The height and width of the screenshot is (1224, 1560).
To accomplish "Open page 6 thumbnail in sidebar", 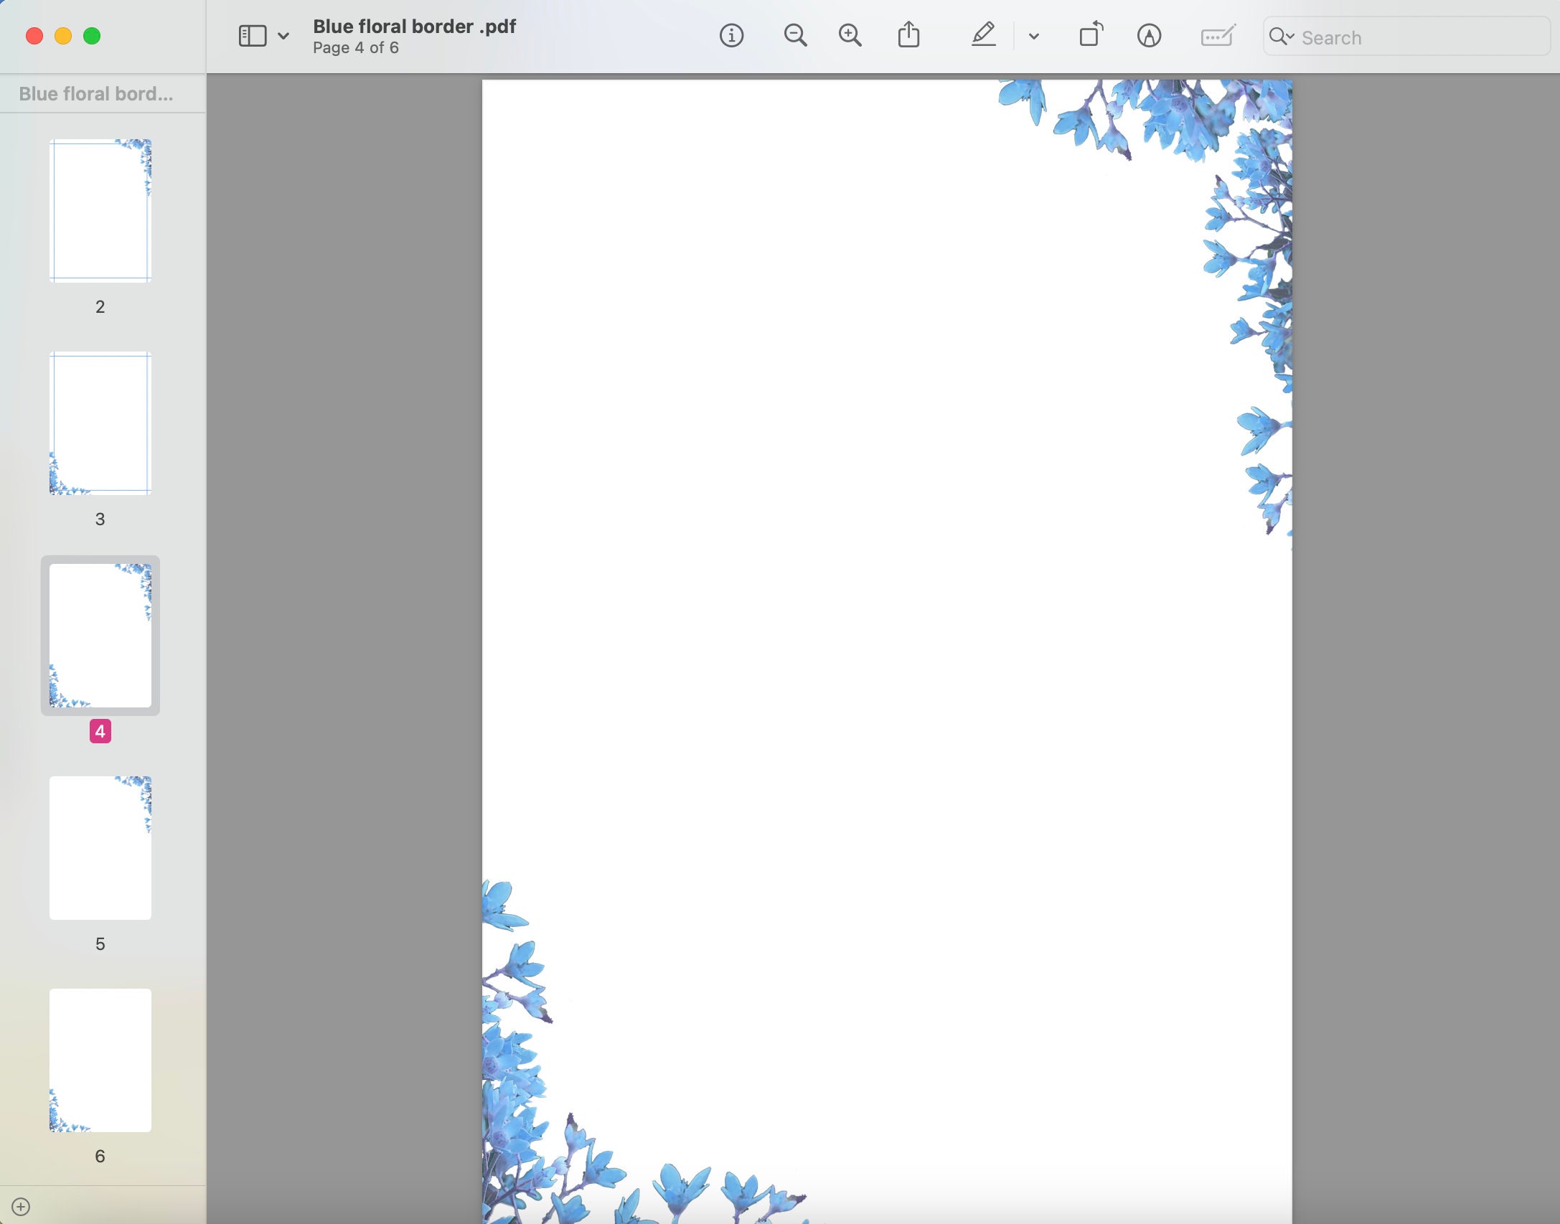I will (x=100, y=1060).
